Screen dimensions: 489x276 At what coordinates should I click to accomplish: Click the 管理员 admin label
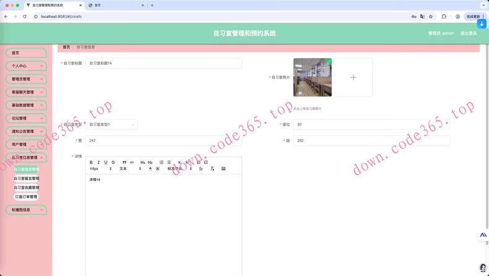441,33
